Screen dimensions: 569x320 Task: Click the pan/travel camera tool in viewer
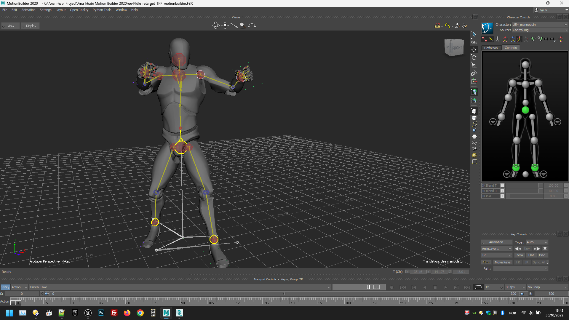point(225,25)
